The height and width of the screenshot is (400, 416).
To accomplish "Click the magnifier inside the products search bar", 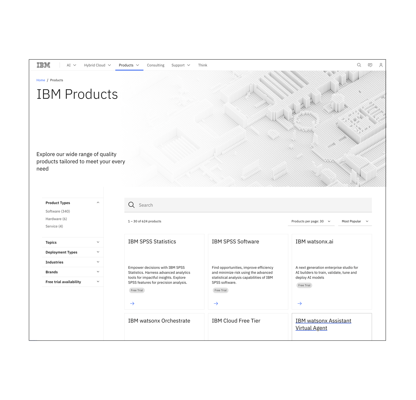I will pyautogui.click(x=132, y=205).
